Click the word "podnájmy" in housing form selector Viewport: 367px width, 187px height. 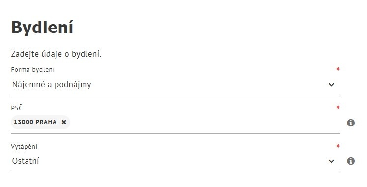73,85
